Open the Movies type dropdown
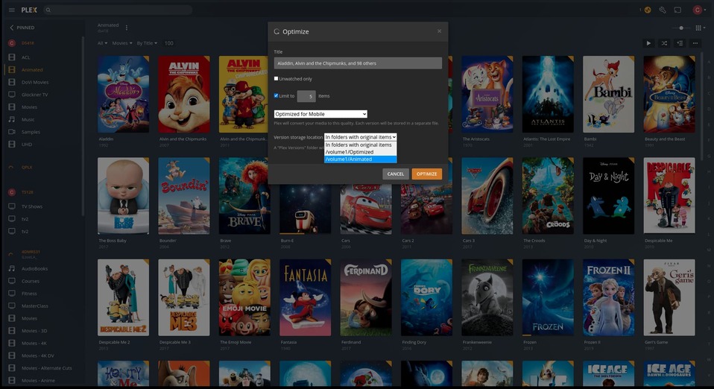This screenshot has width=714, height=389. pyautogui.click(x=122, y=43)
